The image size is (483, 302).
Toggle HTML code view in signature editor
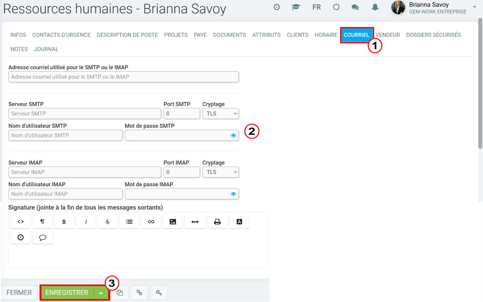[x=20, y=222]
